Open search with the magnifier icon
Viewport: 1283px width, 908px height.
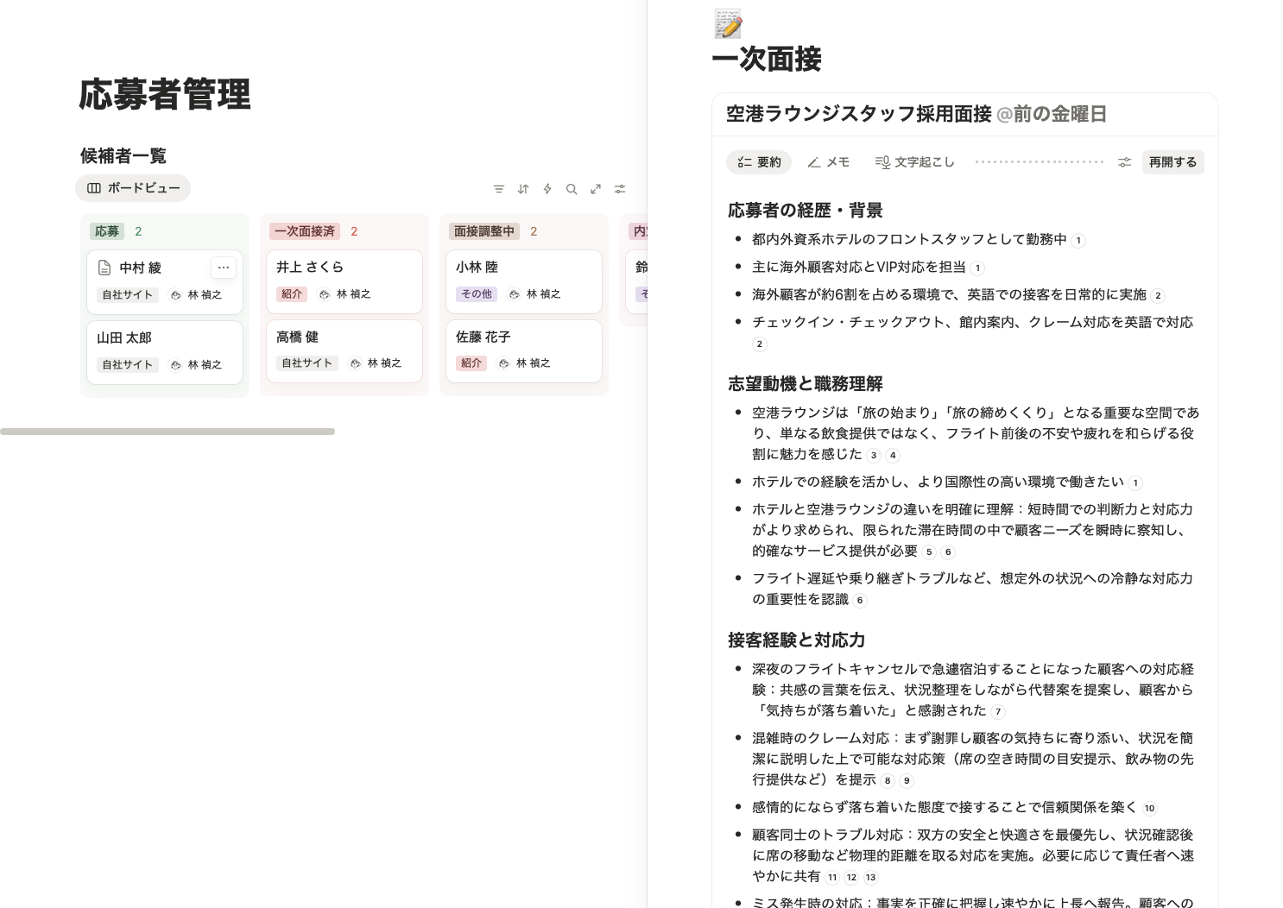[x=572, y=188]
